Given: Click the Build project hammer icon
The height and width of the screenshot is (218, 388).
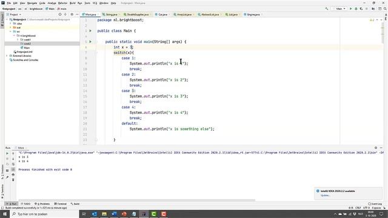Looking at the screenshot, I should (x=327, y=8).
